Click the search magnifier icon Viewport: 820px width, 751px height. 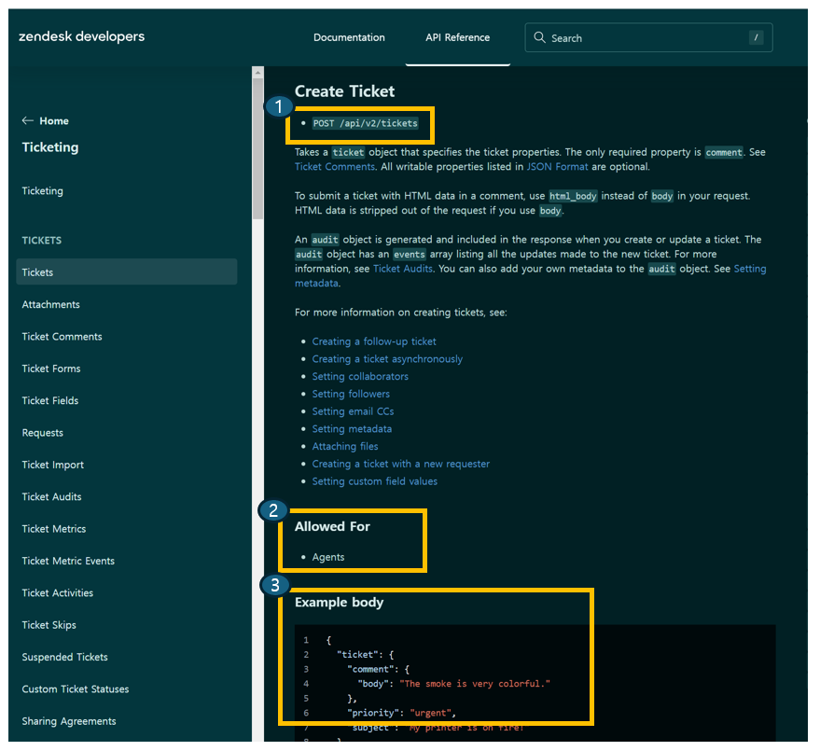(539, 37)
